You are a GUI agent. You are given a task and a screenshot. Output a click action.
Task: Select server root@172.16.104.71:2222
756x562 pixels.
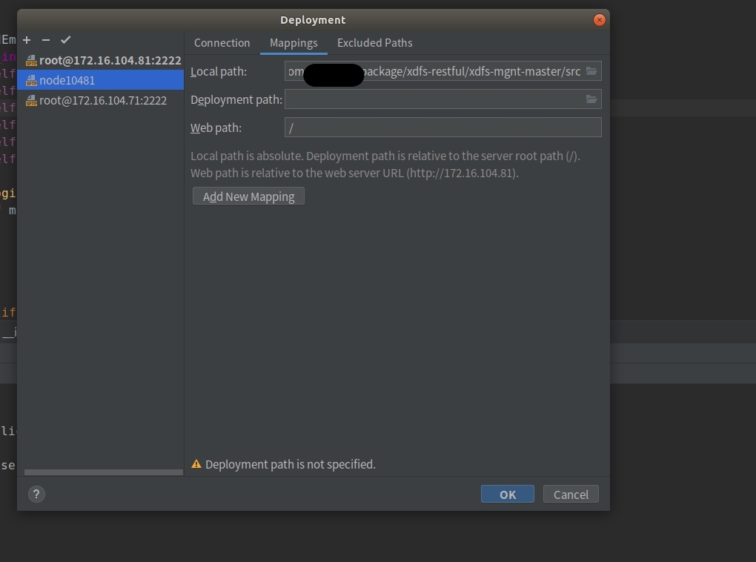point(100,100)
